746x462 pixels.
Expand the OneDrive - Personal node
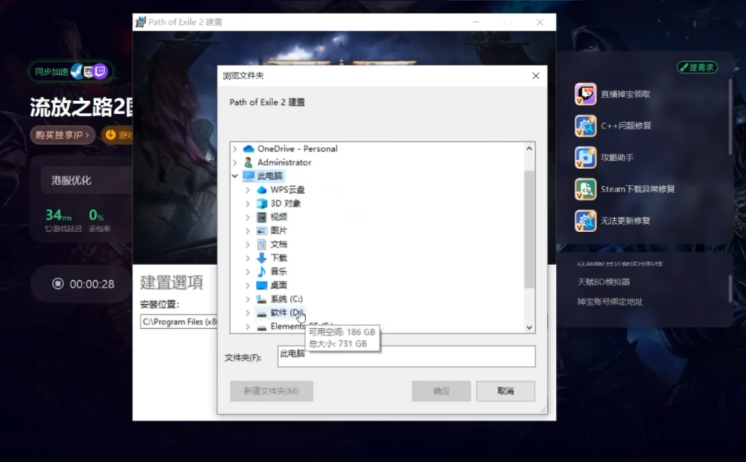coord(235,148)
